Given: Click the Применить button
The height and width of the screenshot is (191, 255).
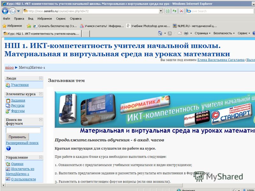Looking at the screenshot, I should 18,137.
